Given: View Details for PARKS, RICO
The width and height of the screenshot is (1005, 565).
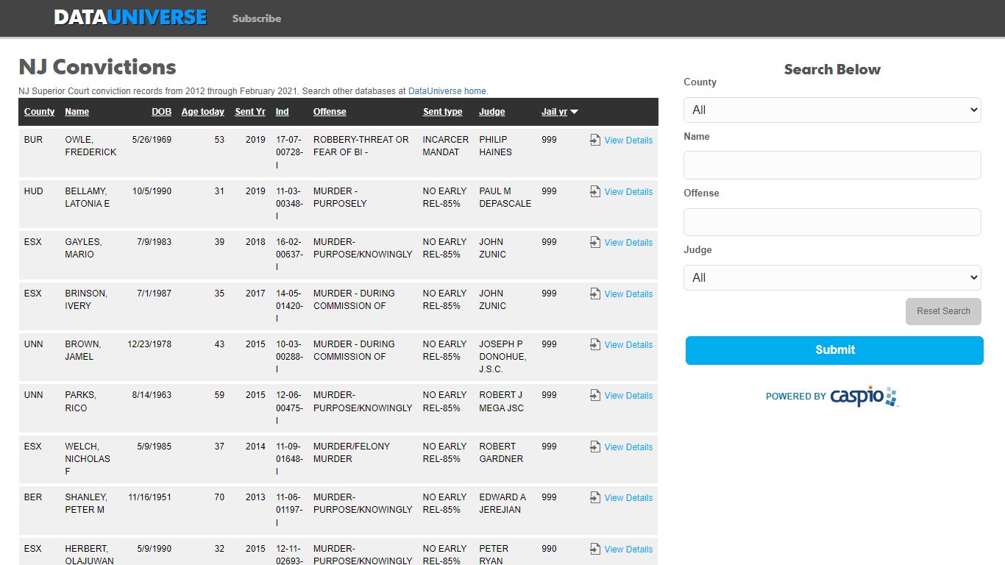Looking at the screenshot, I should pos(628,396).
